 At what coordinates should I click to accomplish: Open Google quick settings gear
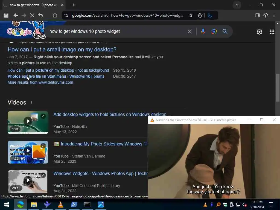[259, 32]
